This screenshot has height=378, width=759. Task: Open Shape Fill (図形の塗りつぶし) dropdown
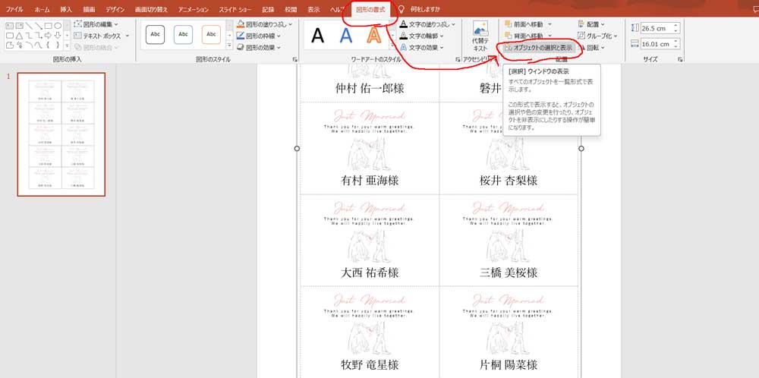(264, 24)
